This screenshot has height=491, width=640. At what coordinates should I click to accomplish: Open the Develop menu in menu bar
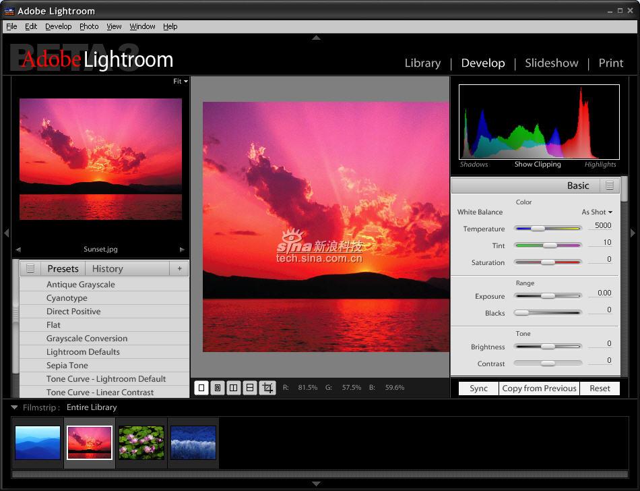pos(58,26)
